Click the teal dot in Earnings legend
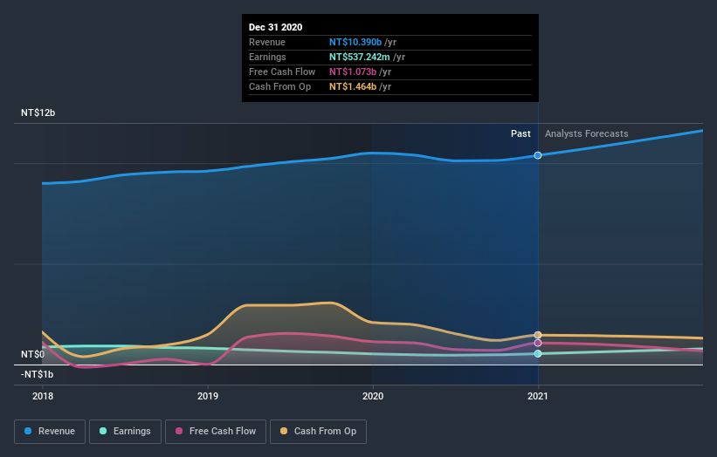This screenshot has width=717, height=457. tap(103, 431)
